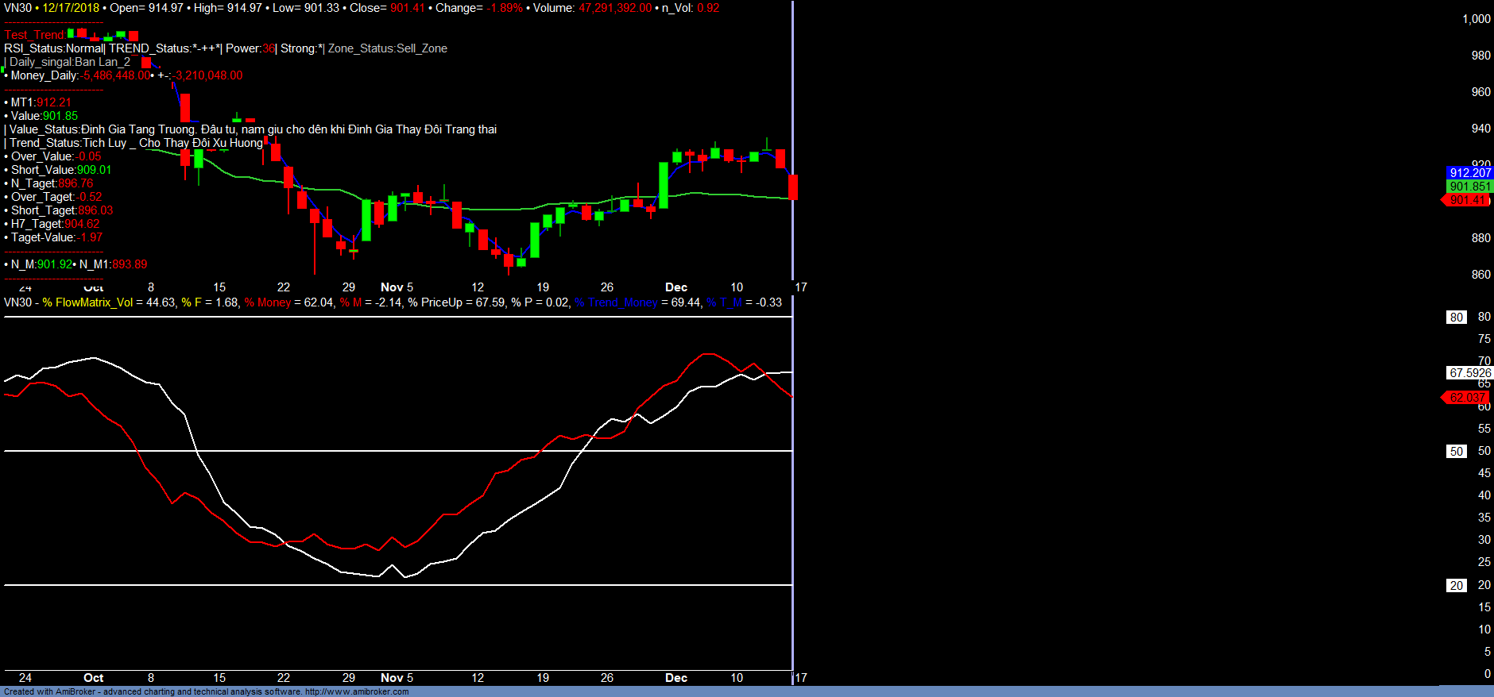
Task: Select Oct on the lower indicator date axis
Action: [93, 678]
